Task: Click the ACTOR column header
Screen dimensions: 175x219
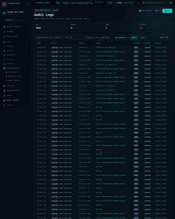Action: click(81, 43)
